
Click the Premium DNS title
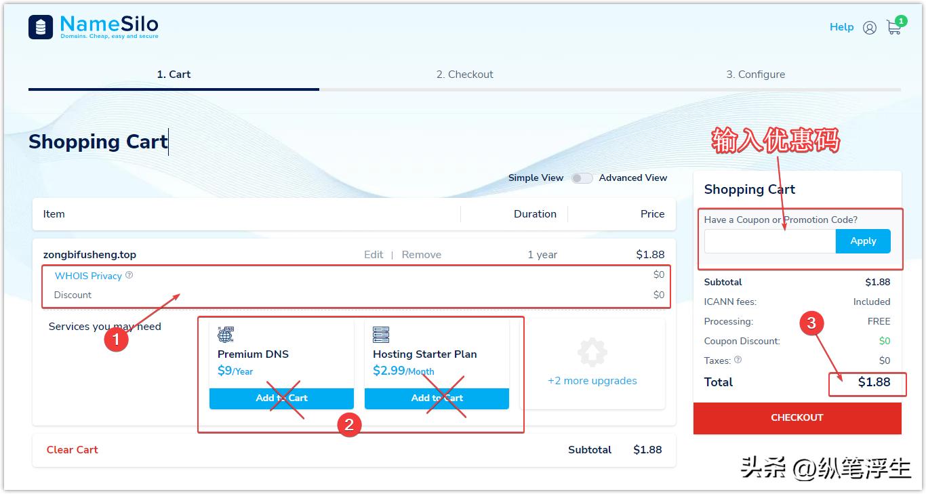pyautogui.click(x=253, y=354)
